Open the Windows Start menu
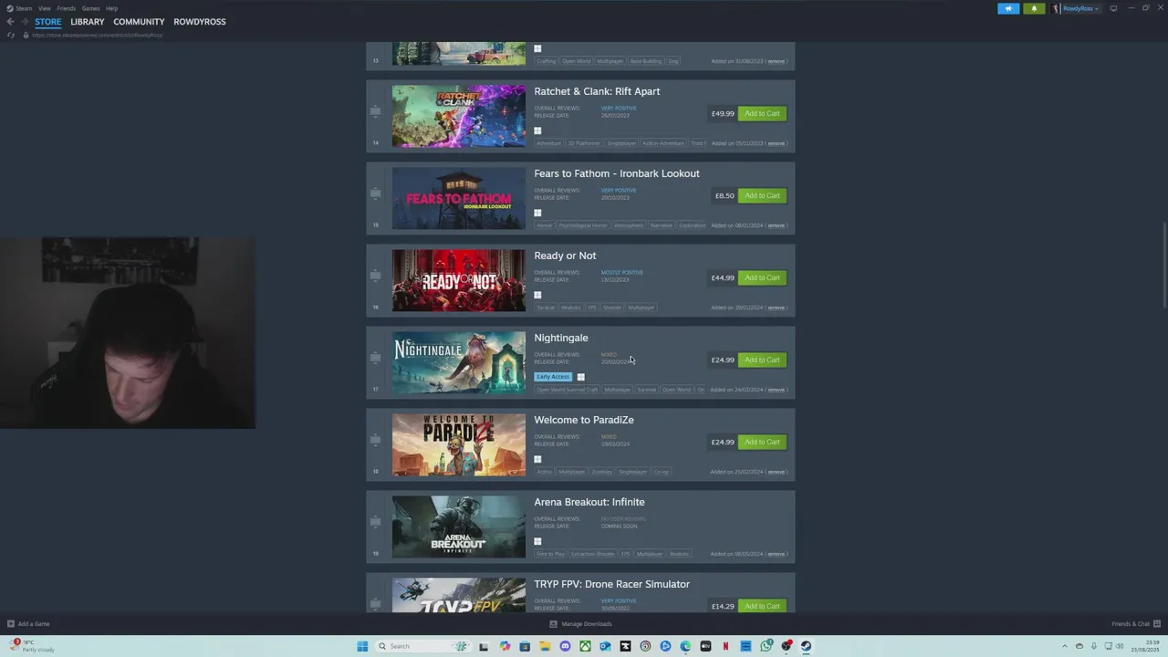Image resolution: width=1168 pixels, height=657 pixels. 362,646
